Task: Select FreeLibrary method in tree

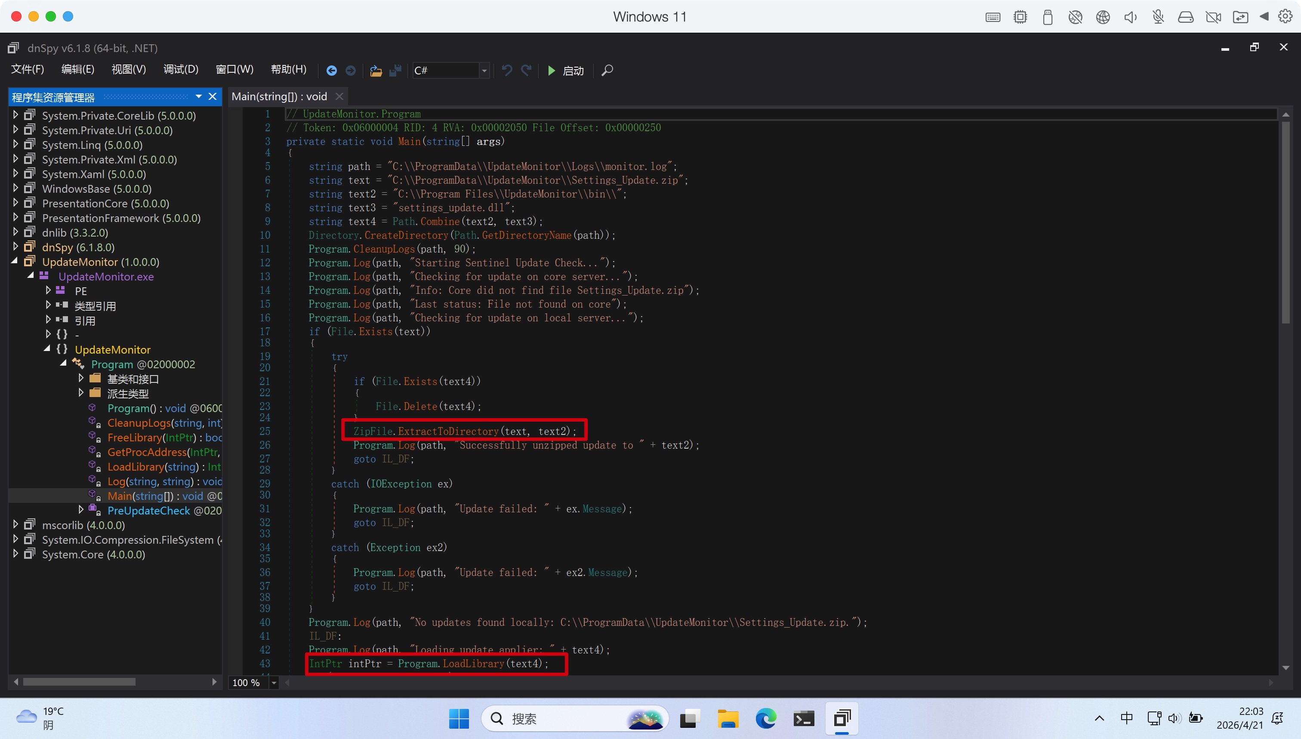Action: (x=164, y=437)
